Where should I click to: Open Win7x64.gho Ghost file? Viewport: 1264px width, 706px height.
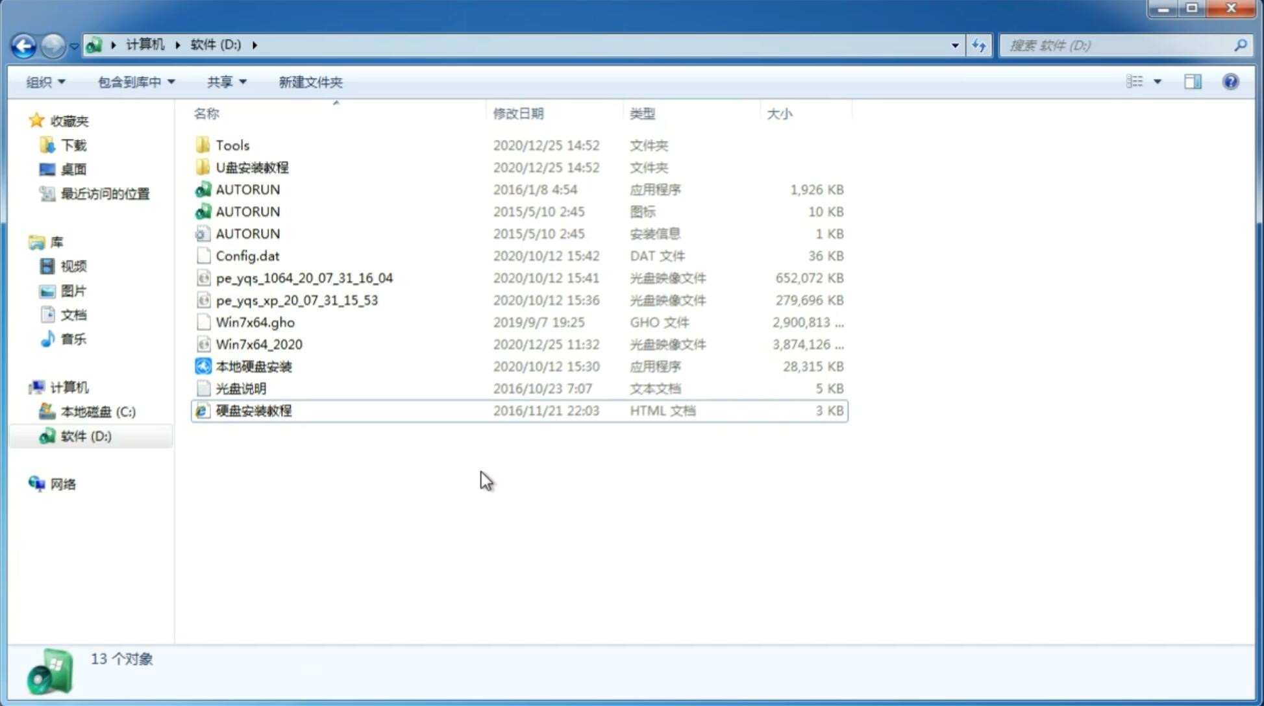[x=255, y=322]
